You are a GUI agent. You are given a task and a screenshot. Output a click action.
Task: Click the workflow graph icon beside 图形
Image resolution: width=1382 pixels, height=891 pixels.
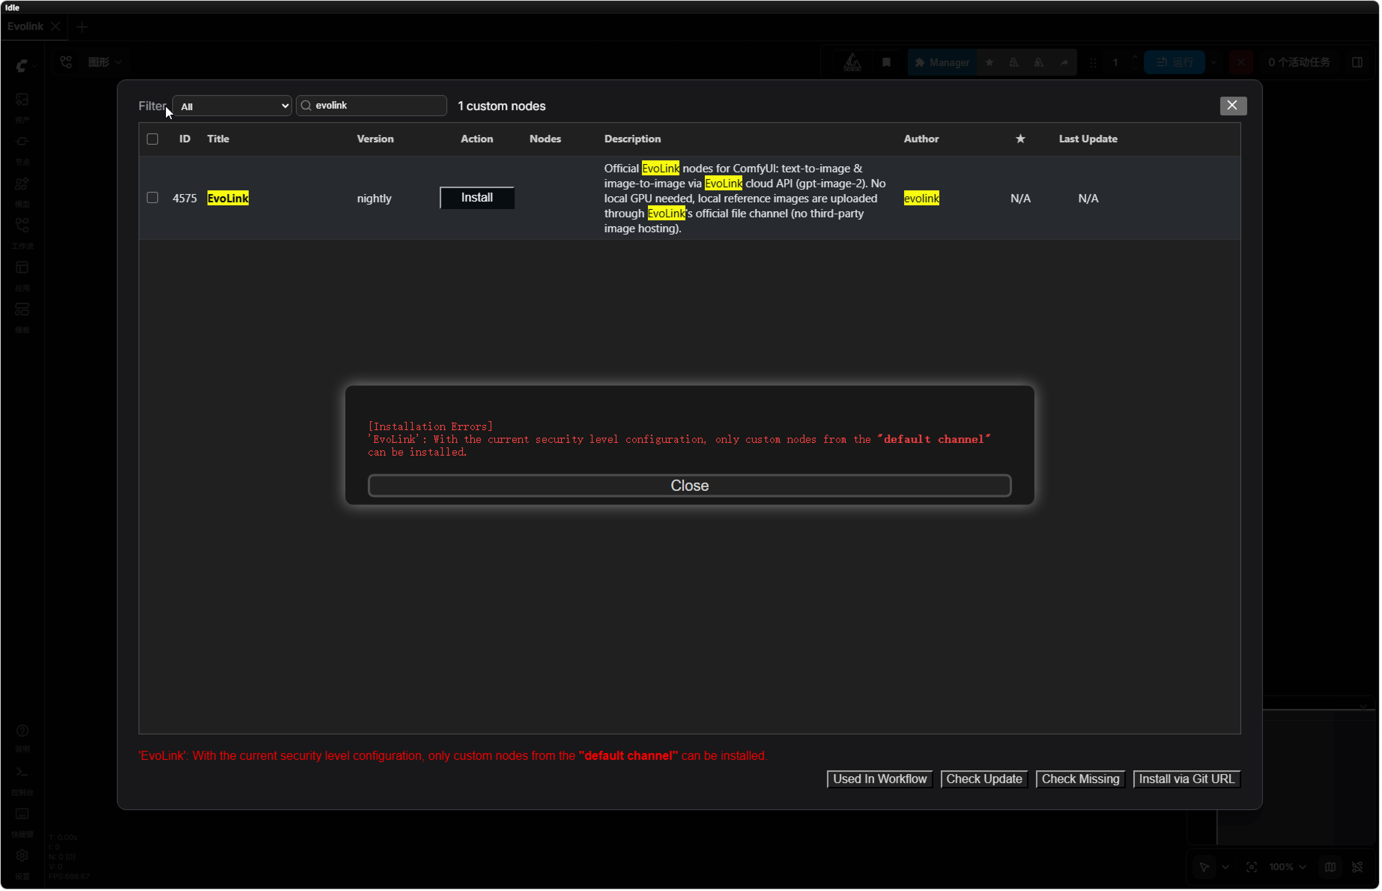[x=67, y=62]
